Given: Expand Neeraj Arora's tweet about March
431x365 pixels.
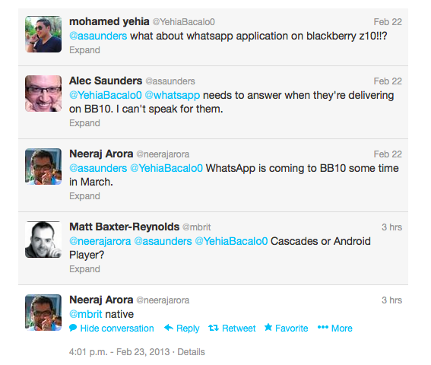Looking at the screenshot, I should click(x=84, y=196).
